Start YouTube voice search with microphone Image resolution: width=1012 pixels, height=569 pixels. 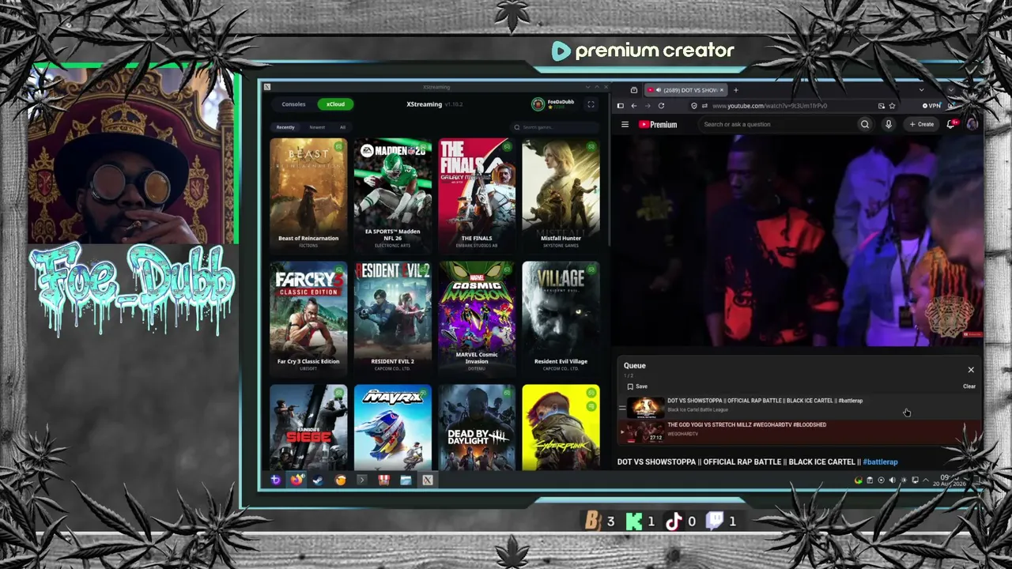pyautogui.click(x=889, y=124)
